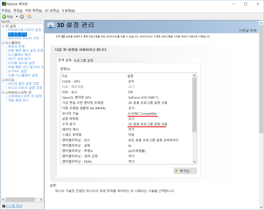Click the settings list scroll-down arrow
The image size is (264, 210).
[194, 162]
